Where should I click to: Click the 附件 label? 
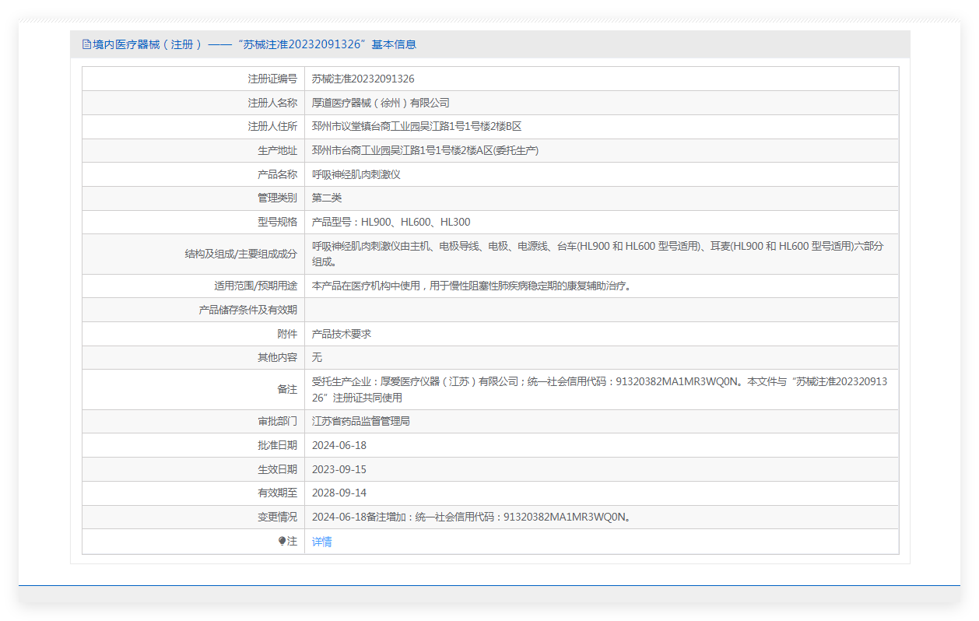point(287,334)
